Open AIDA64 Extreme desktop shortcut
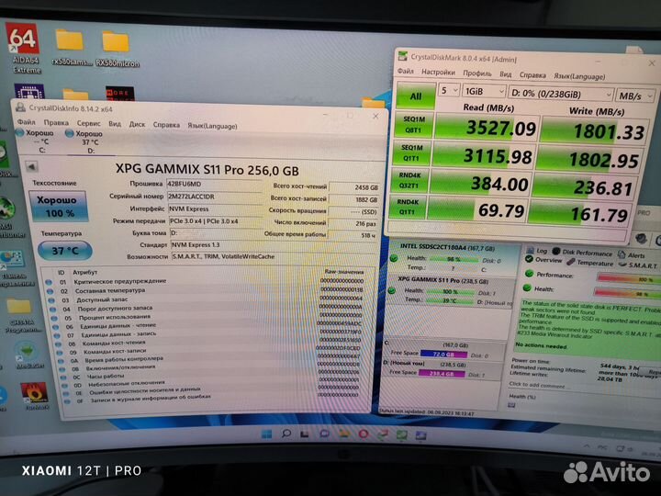Image resolution: width=661 pixels, height=496 pixels. tap(23, 49)
